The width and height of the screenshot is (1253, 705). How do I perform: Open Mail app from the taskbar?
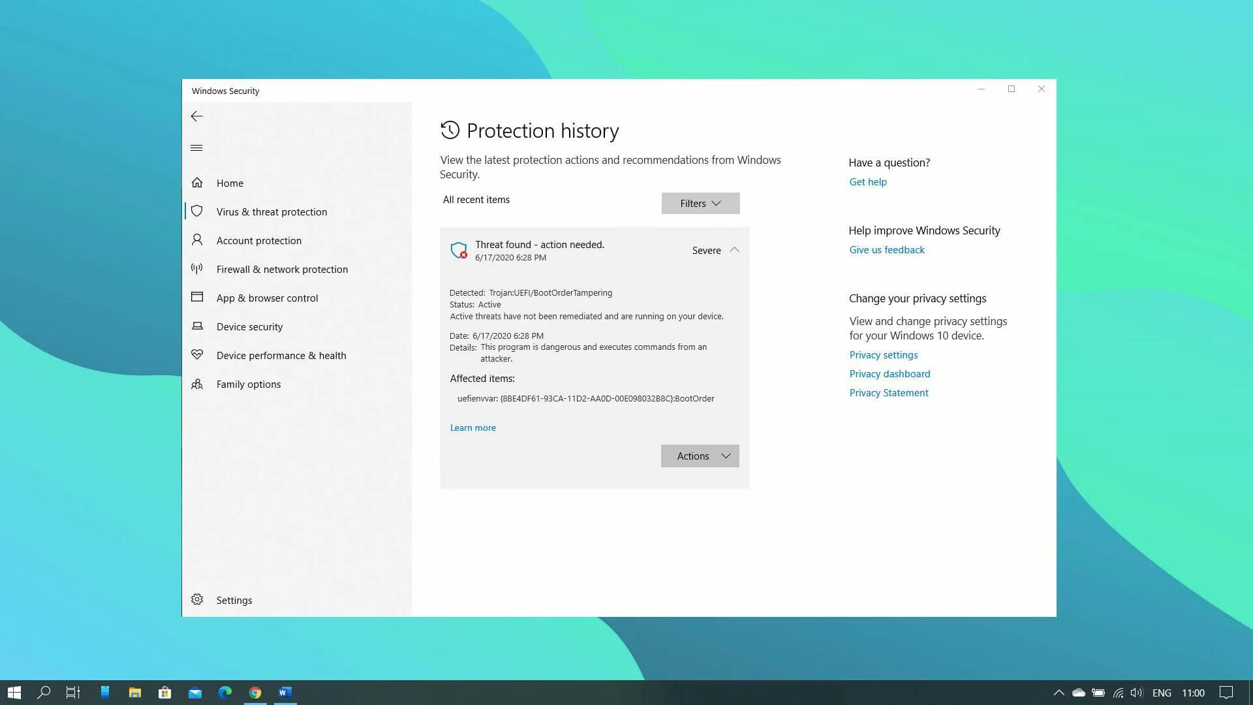pos(195,693)
